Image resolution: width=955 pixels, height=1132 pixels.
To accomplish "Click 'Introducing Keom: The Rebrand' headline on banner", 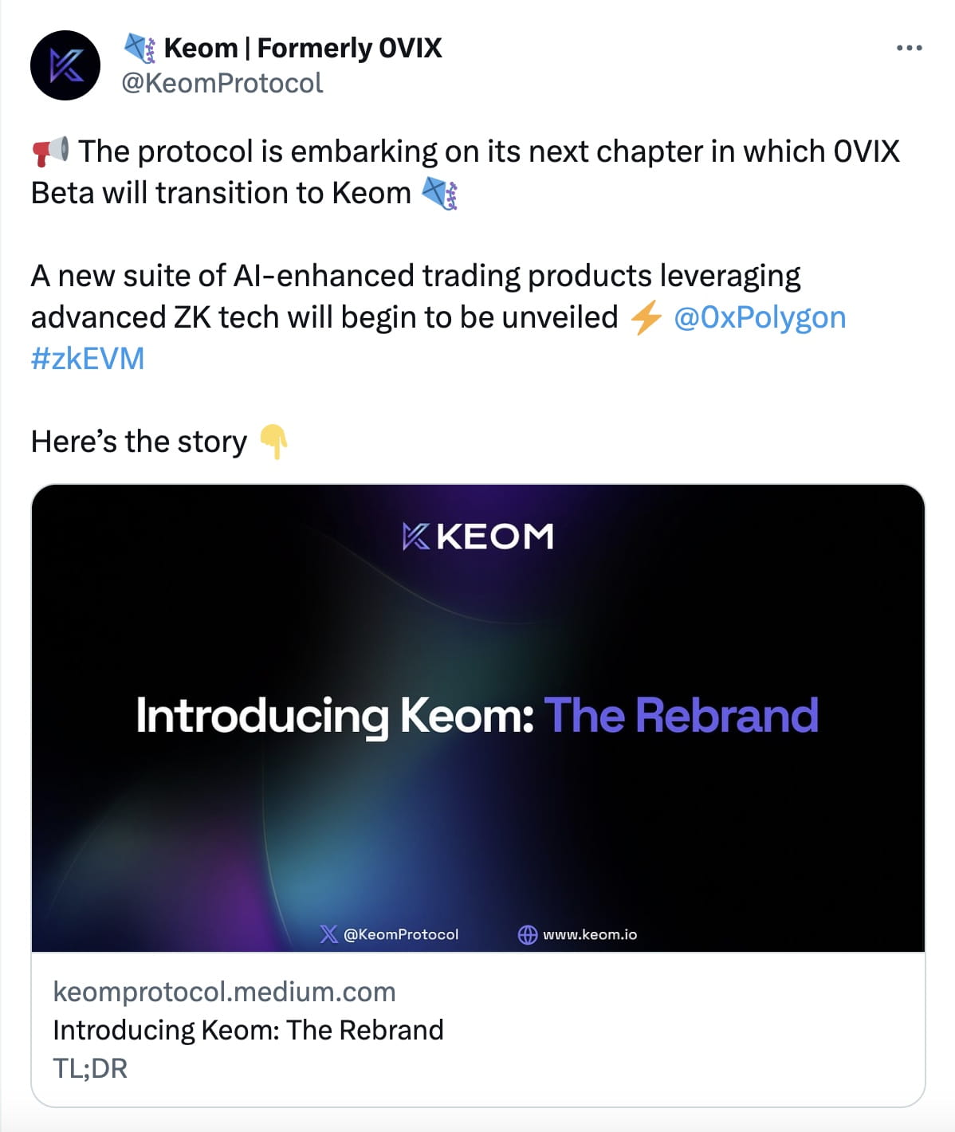I will (x=477, y=715).
